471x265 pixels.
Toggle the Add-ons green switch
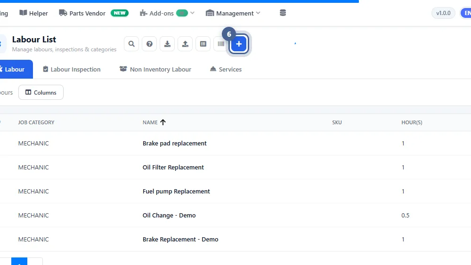tap(182, 13)
